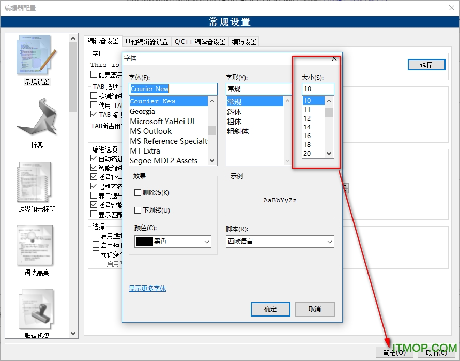
Task: Select the 边界和光标符 category icon
Action: (x=35, y=182)
